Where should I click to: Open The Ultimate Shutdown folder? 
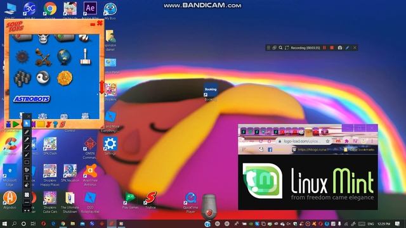pos(70,202)
